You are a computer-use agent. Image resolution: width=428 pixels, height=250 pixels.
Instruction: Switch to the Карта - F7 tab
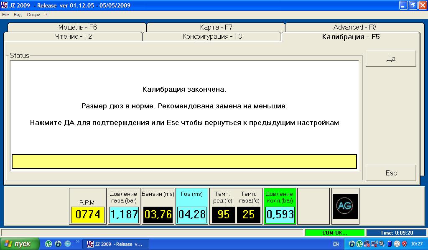click(216, 27)
